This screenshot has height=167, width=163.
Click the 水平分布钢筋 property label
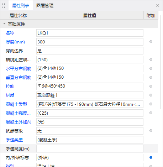19,69
